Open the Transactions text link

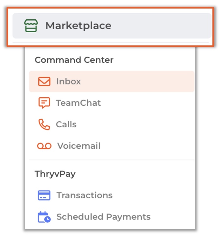pyautogui.click(x=84, y=195)
